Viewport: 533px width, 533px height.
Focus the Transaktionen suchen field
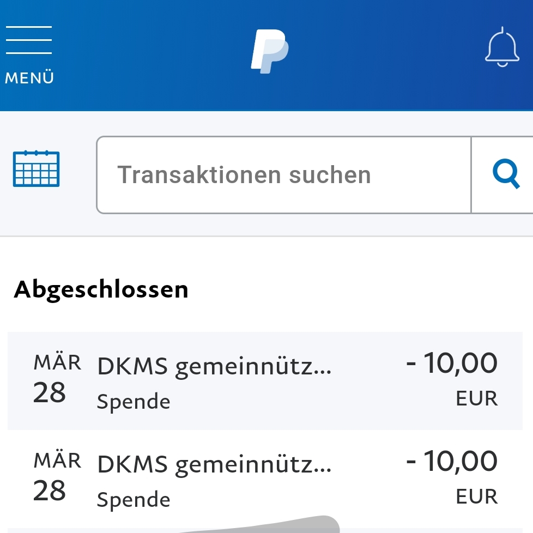284,175
